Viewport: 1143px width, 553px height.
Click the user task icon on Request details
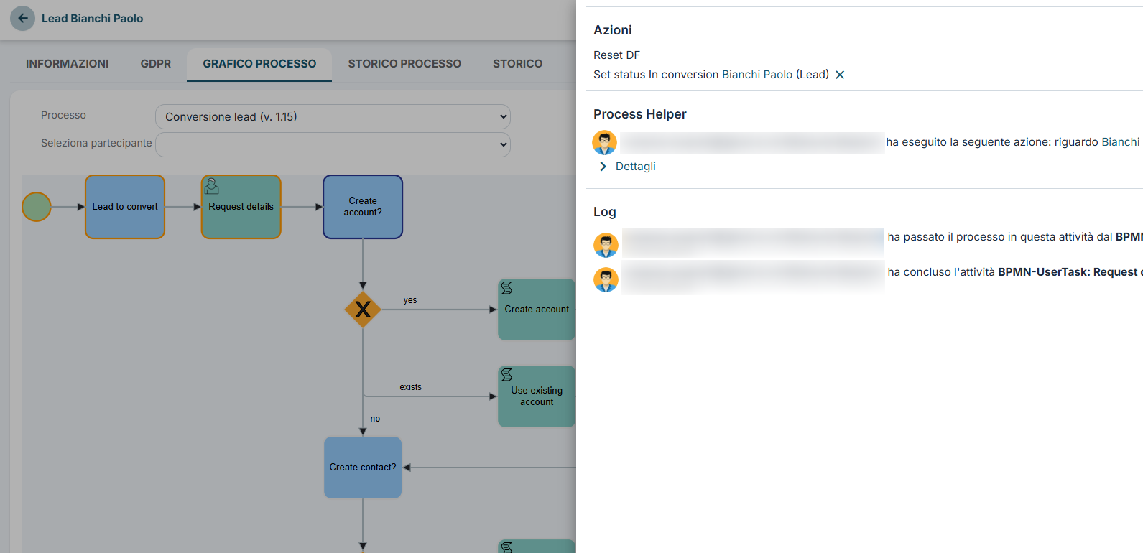(x=212, y=187)
